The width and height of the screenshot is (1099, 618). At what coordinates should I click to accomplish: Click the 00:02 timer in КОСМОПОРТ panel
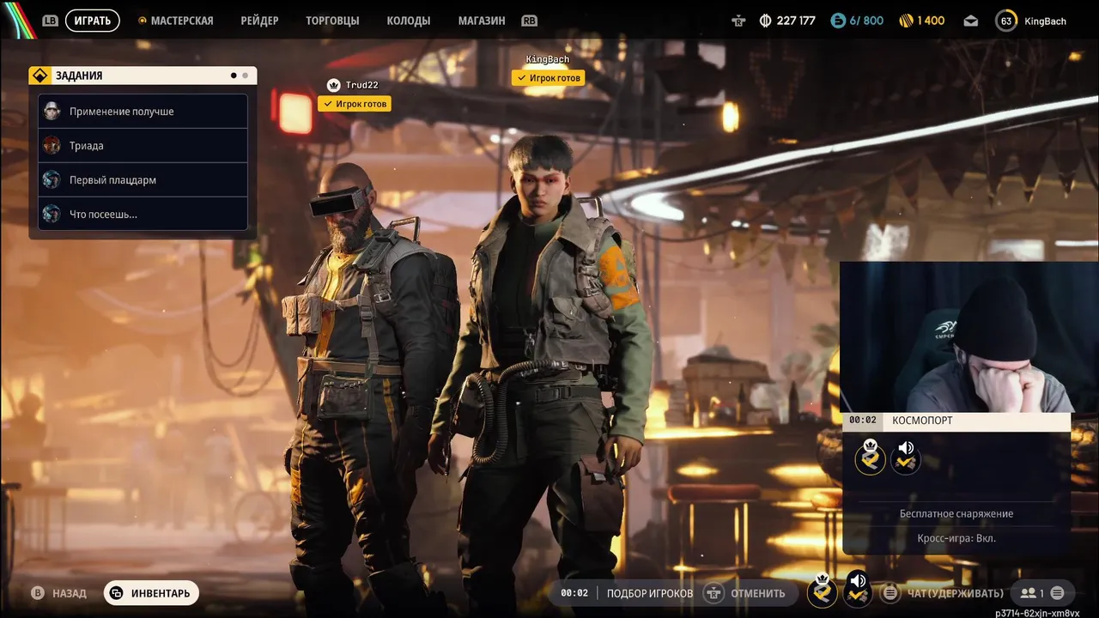[x=863, y=421]
